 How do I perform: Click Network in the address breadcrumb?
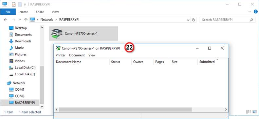pyautogui.click(x=47, y=20)
